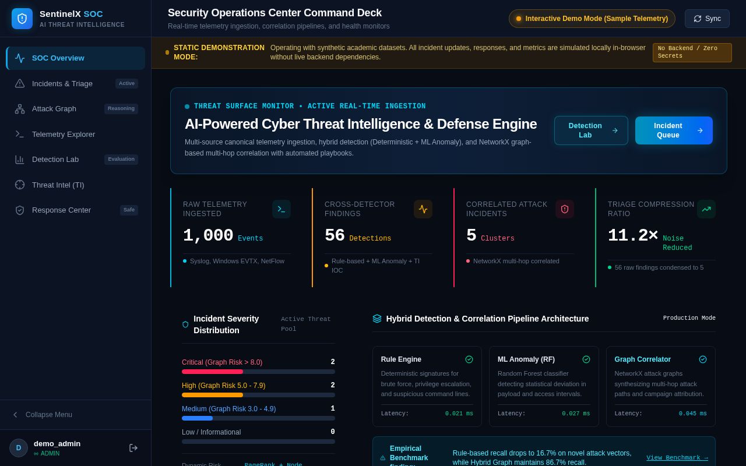Click the Low / Informational severity bar
Viewport: 746px width, 466px height.
click(258, 442)
